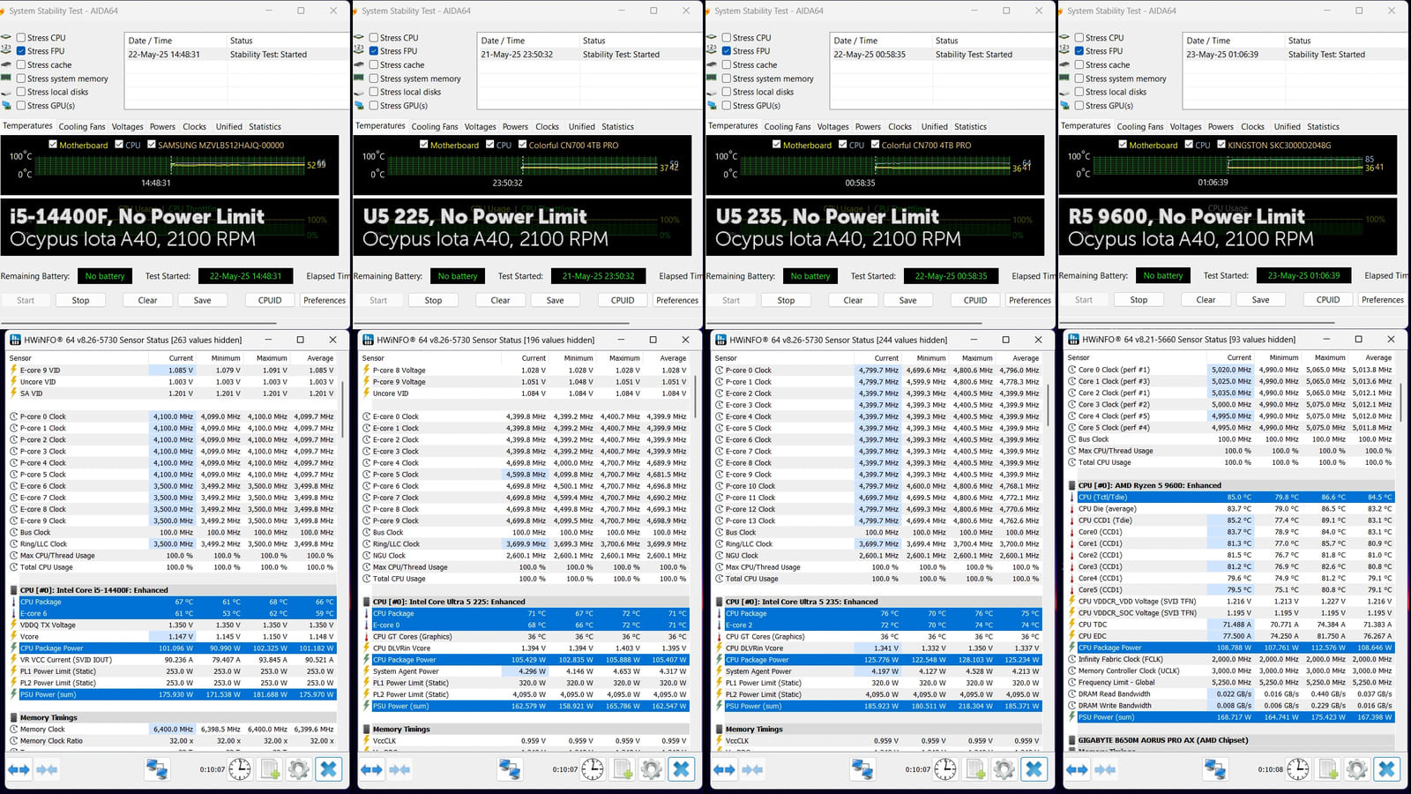Open Preferences in the i5-14400F AIDA64 window
Viewport: 1411px width, 794px height.
[x=325, y=300]
